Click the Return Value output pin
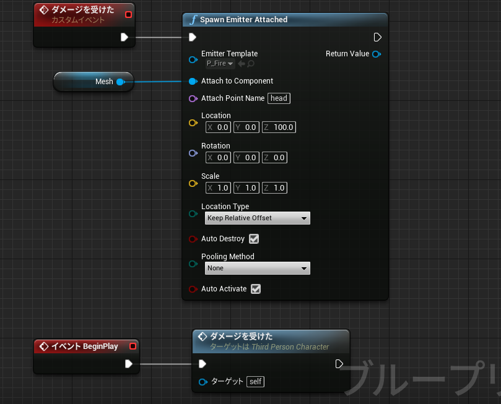The height and width of the screenshot is (404, 501). point(377,54)
